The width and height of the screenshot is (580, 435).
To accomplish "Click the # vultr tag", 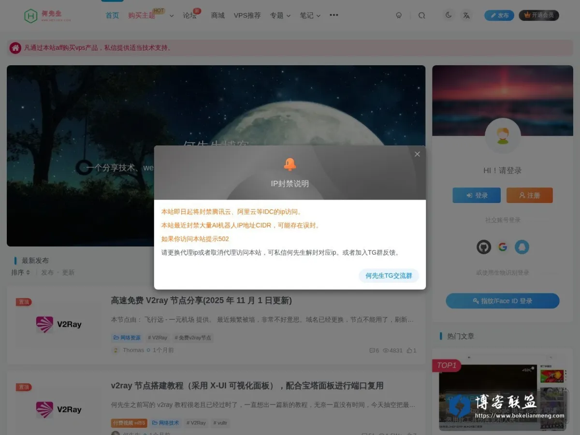I will 220,422.
